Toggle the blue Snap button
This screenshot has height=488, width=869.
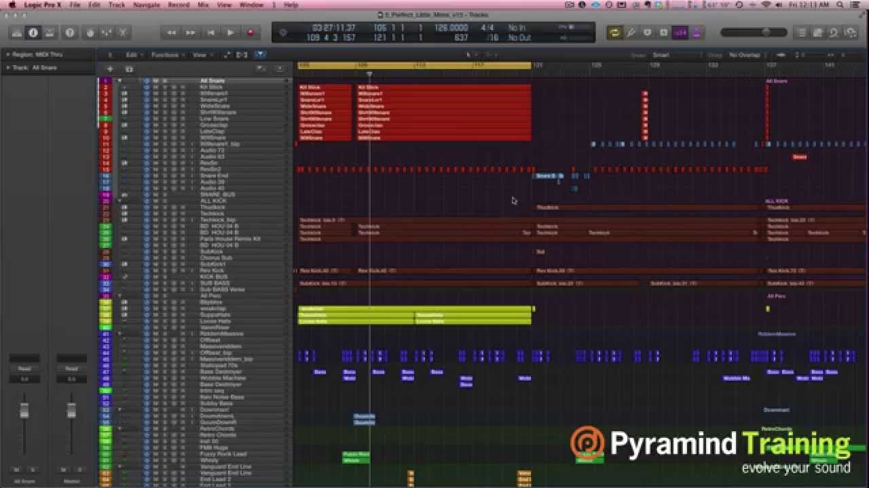click(260, 55)
